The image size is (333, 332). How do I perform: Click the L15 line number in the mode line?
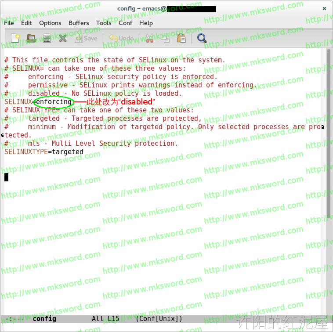point(113,319)
